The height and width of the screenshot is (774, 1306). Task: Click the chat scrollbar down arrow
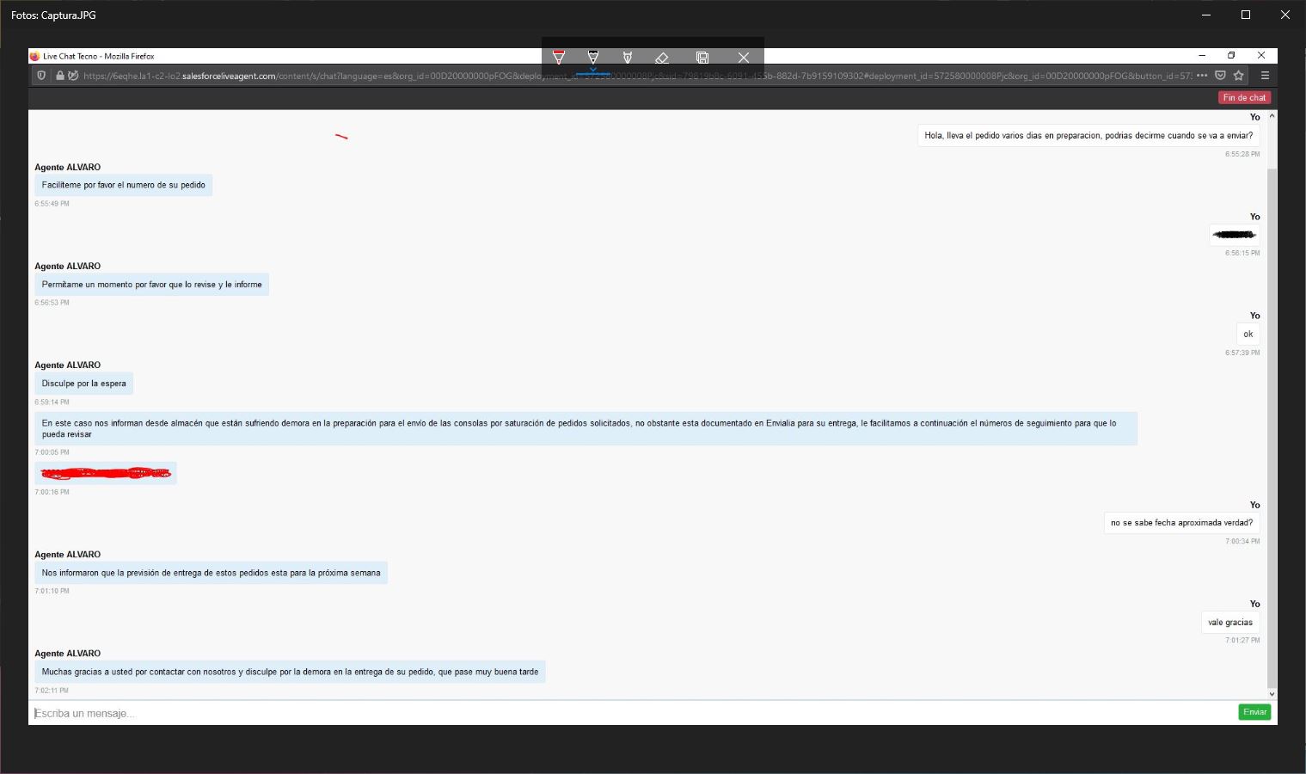click(1272, 694)
